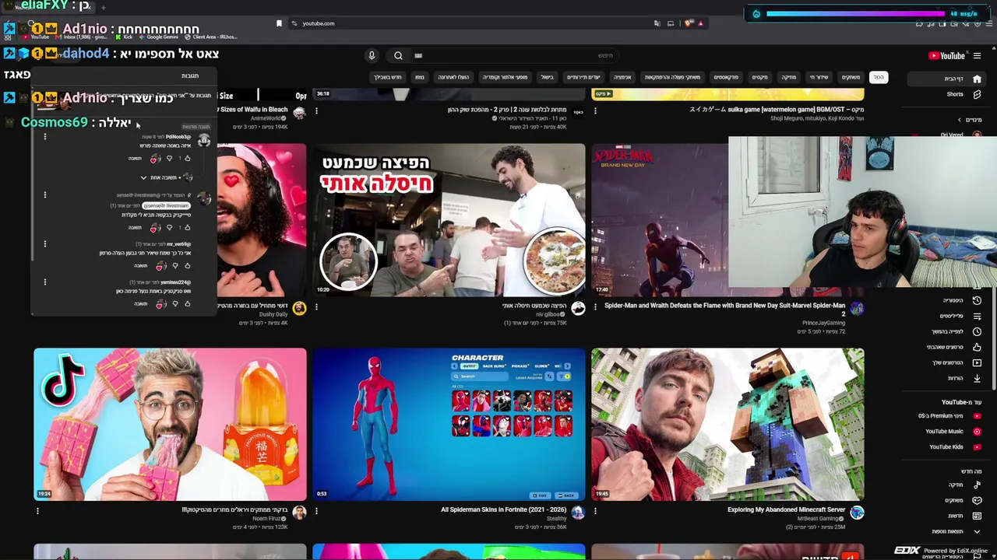Like yaminau224's comment
Viewport: 997px width, 560px height.
187,304
